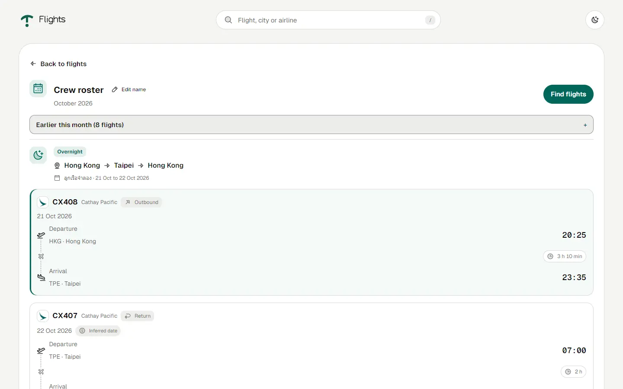Click the Return badge on CX407
623x389 pixels.
click(x=138, y=316)
